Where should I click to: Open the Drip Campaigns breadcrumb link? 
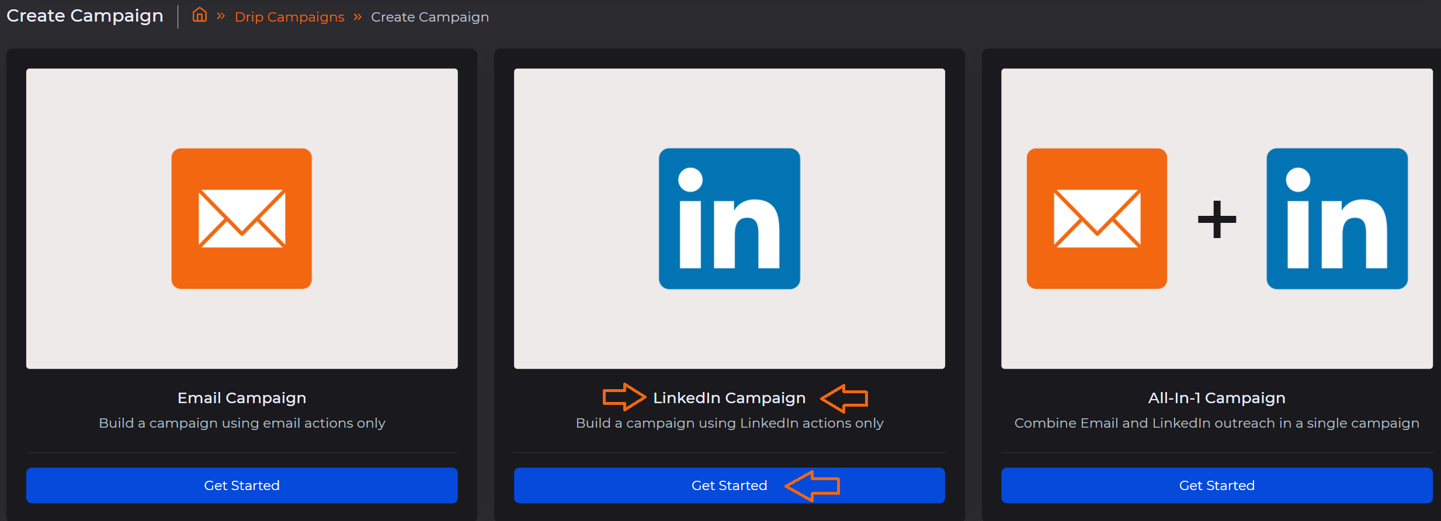[x=289, y=17]
